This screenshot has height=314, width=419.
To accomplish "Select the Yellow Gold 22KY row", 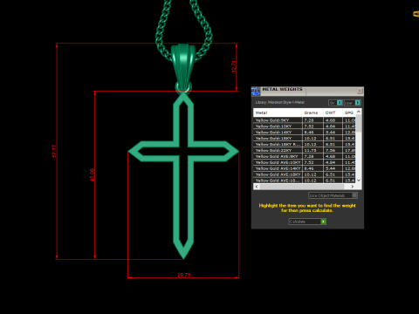I will click(304, 150).
